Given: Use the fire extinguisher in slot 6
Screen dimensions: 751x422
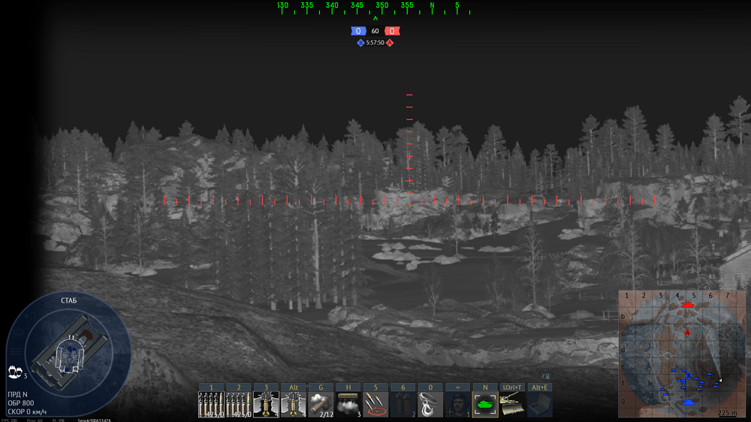Looking at the screenshot, I should point(403,404).
